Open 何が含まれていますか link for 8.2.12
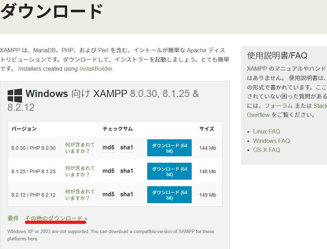The image size is (327, 249). pos(80,195)
